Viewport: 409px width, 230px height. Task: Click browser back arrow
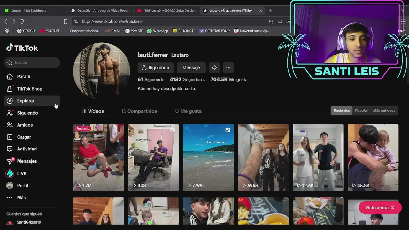pos(6,21)
